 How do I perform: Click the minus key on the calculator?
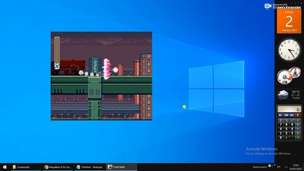coord(298,129)
